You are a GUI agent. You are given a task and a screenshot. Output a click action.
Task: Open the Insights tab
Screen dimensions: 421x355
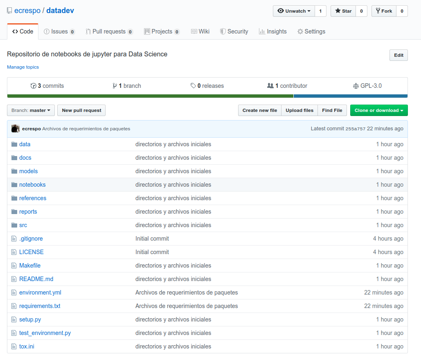272,31
